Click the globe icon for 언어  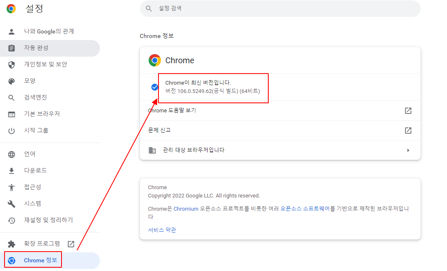click(12, 155)
